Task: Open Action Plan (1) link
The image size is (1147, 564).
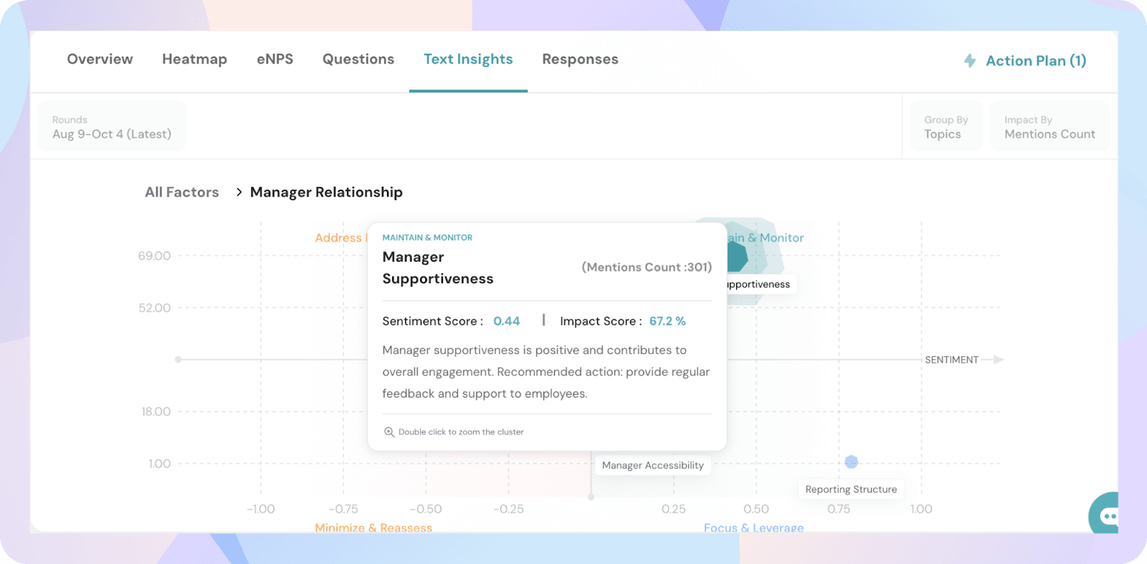Action: click(1035, 61)
